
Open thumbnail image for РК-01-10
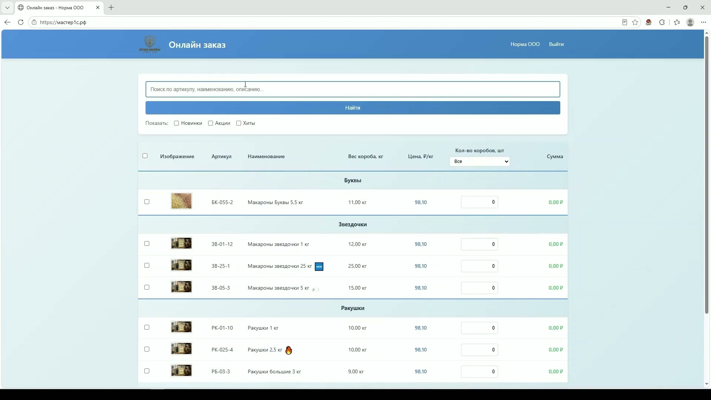point(181,327)
